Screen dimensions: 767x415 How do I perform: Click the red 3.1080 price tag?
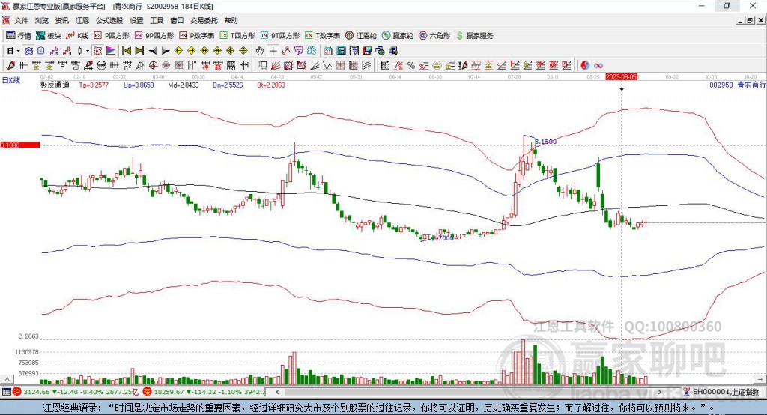[x=20, y=145]
